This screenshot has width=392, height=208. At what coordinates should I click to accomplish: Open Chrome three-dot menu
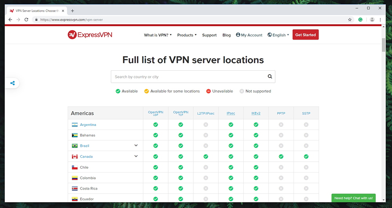pyautogui.click(x=380, y=20)
